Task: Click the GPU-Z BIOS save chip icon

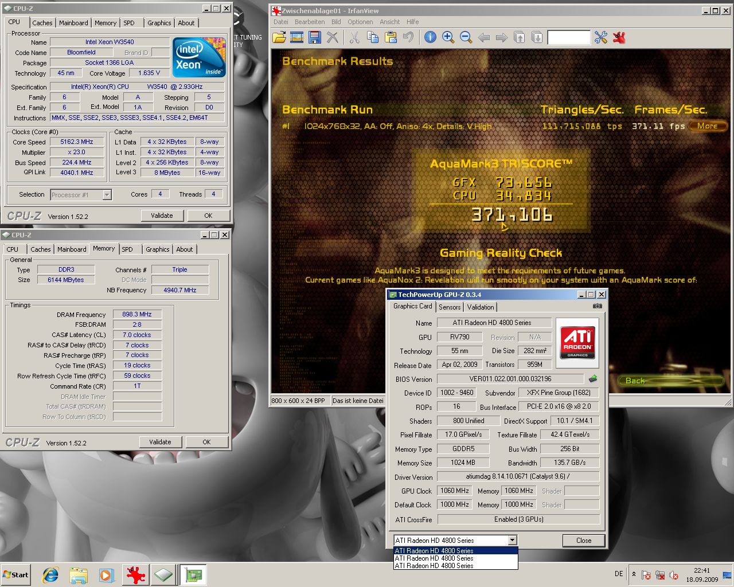Action: coord(593,379)
